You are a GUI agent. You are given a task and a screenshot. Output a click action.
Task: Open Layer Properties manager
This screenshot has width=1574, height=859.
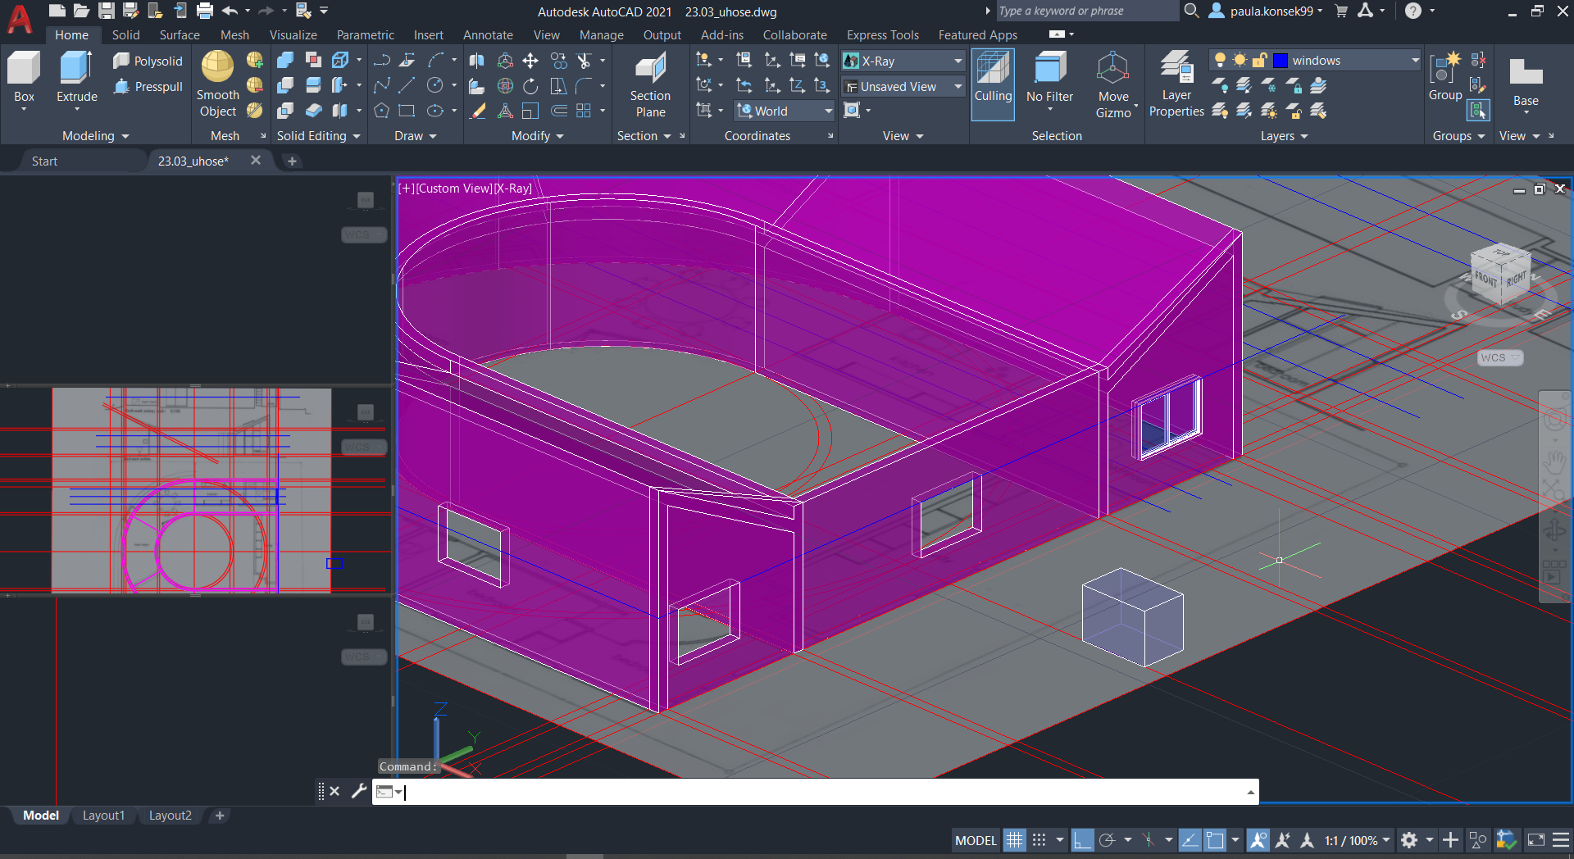tap(1176, 84)
